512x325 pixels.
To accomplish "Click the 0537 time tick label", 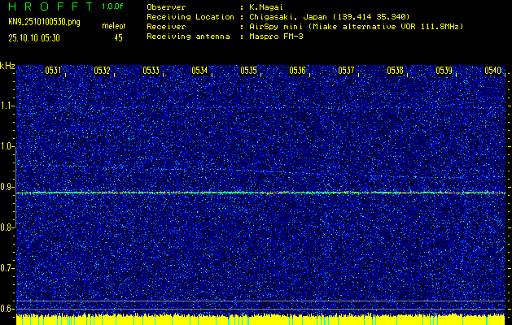I will (346, 71).
